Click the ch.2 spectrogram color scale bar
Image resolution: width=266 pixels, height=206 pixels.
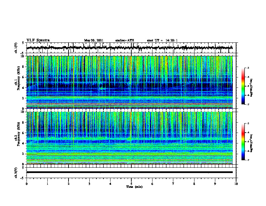(243, 142)
